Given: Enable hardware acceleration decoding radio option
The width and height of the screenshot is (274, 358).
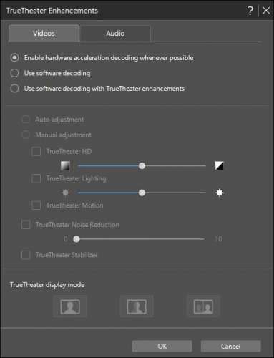Looking at the screenshot, I should [x=14, y=58].
